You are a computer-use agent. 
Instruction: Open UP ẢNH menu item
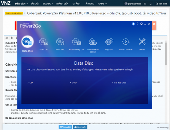click(76, 4)
